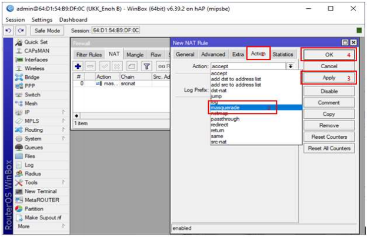
Task: Open the Session menu
Action: tap(15, 19)
